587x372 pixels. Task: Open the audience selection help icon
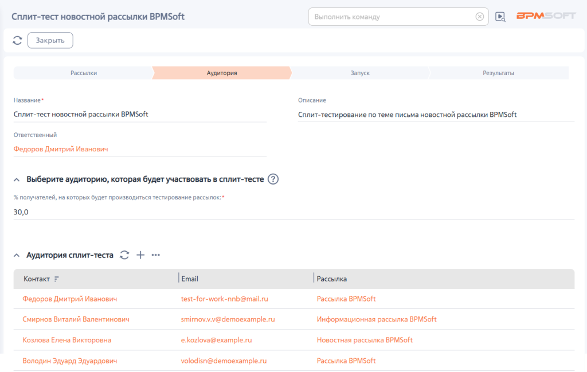pos(273,179)
